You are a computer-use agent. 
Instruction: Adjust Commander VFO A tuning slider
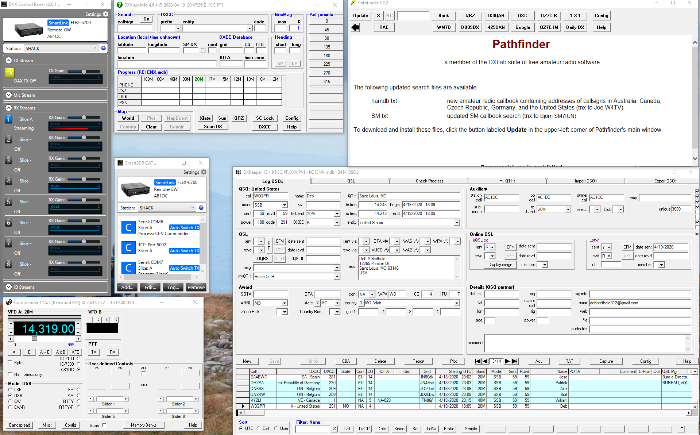(x=34, y=339)
